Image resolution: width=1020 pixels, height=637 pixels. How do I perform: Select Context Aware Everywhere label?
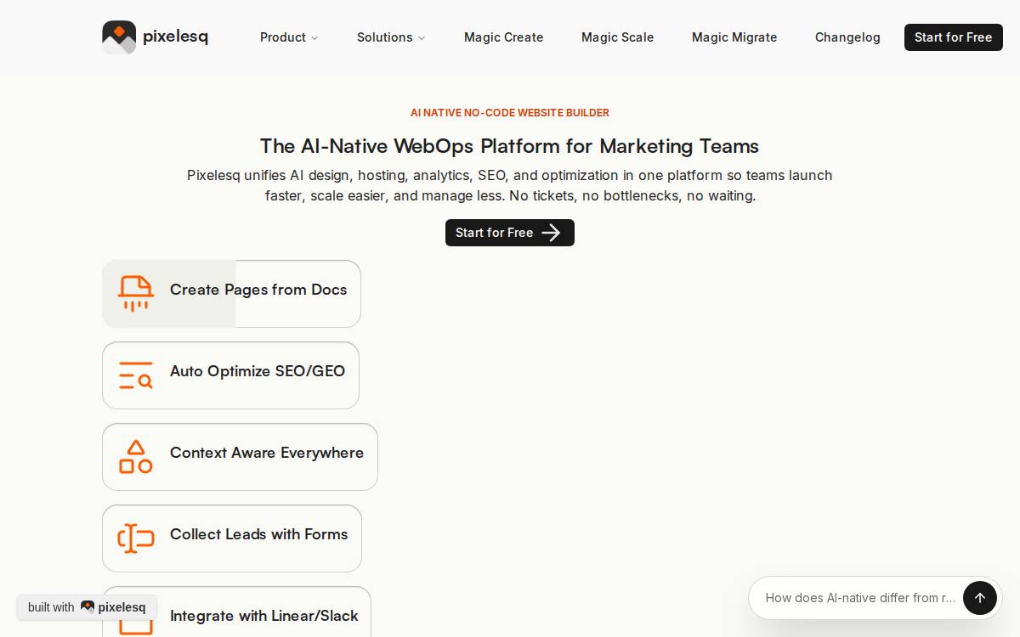pos(267,453)
